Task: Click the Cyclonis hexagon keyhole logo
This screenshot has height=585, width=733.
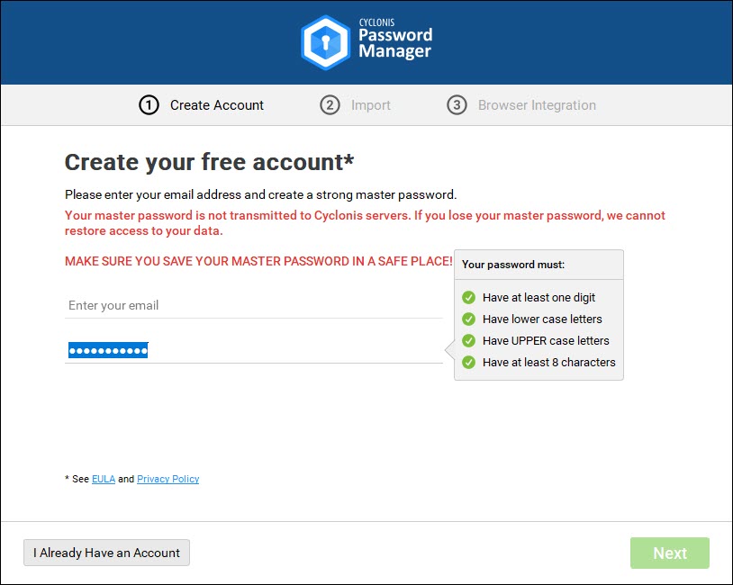Action: click(x=325, y=42)
